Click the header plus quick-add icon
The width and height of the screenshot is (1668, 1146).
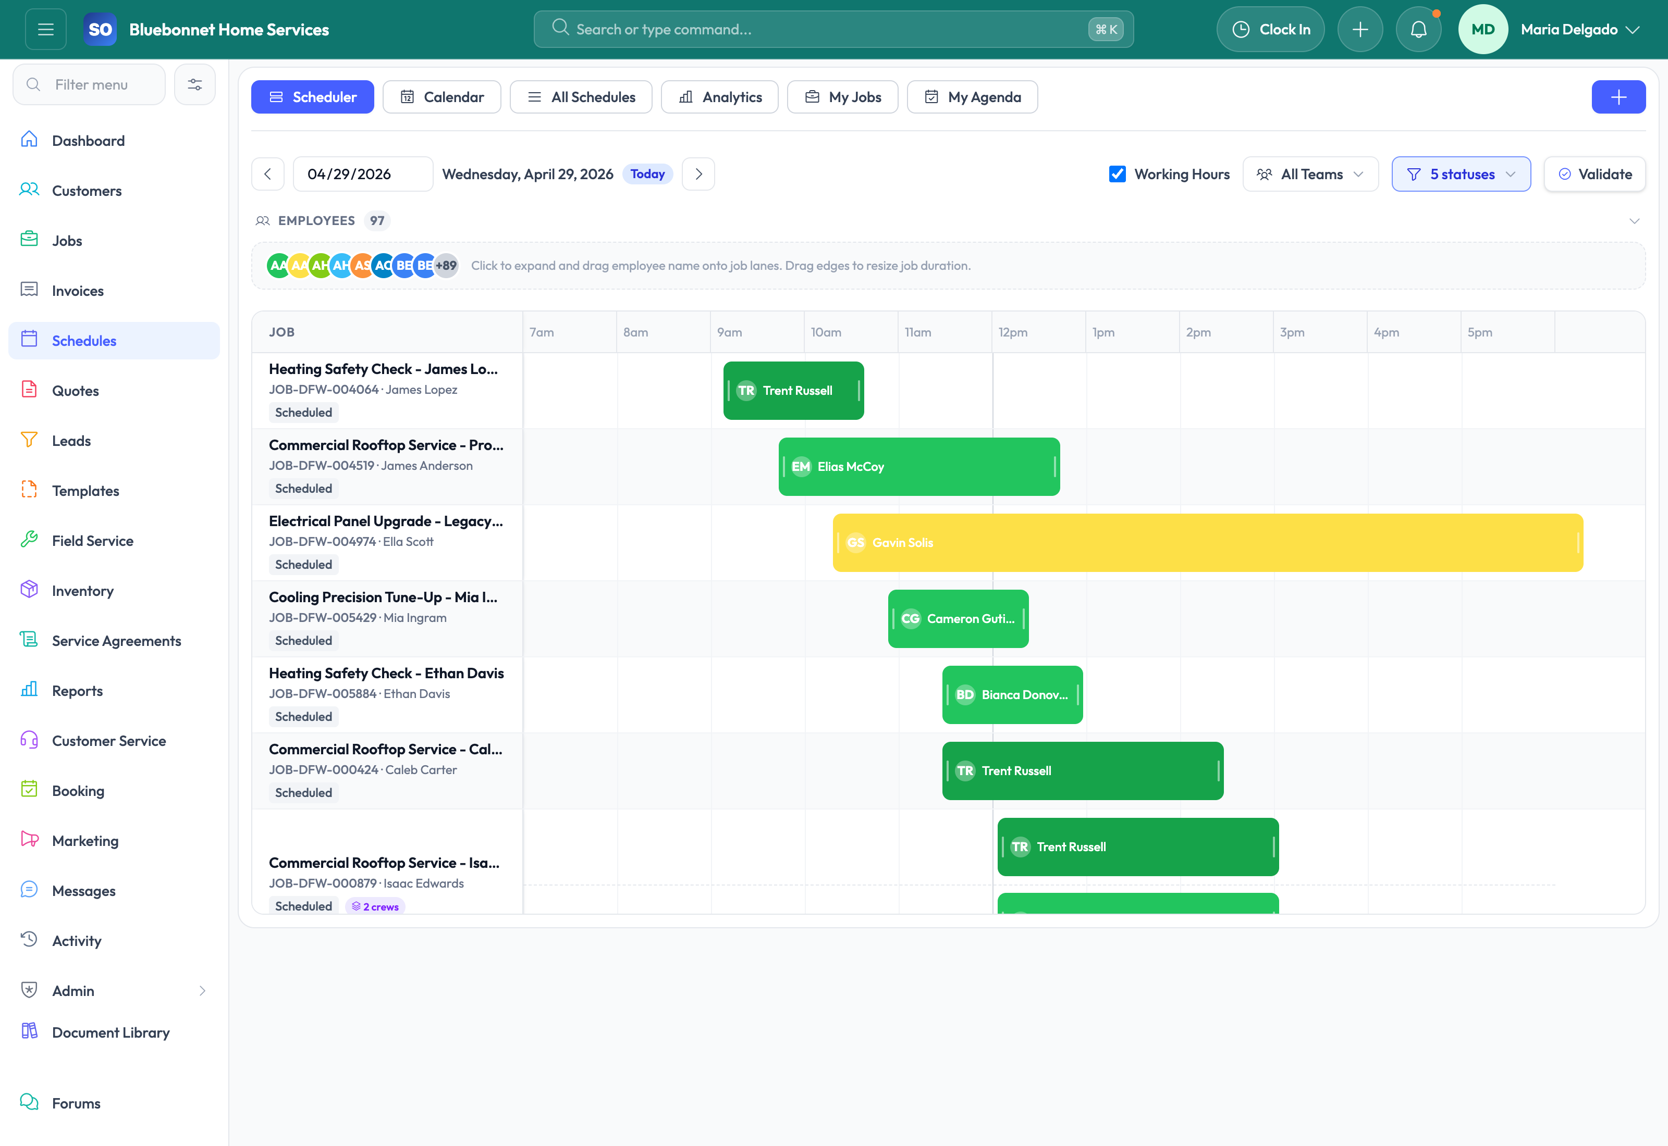(1360, 30)
